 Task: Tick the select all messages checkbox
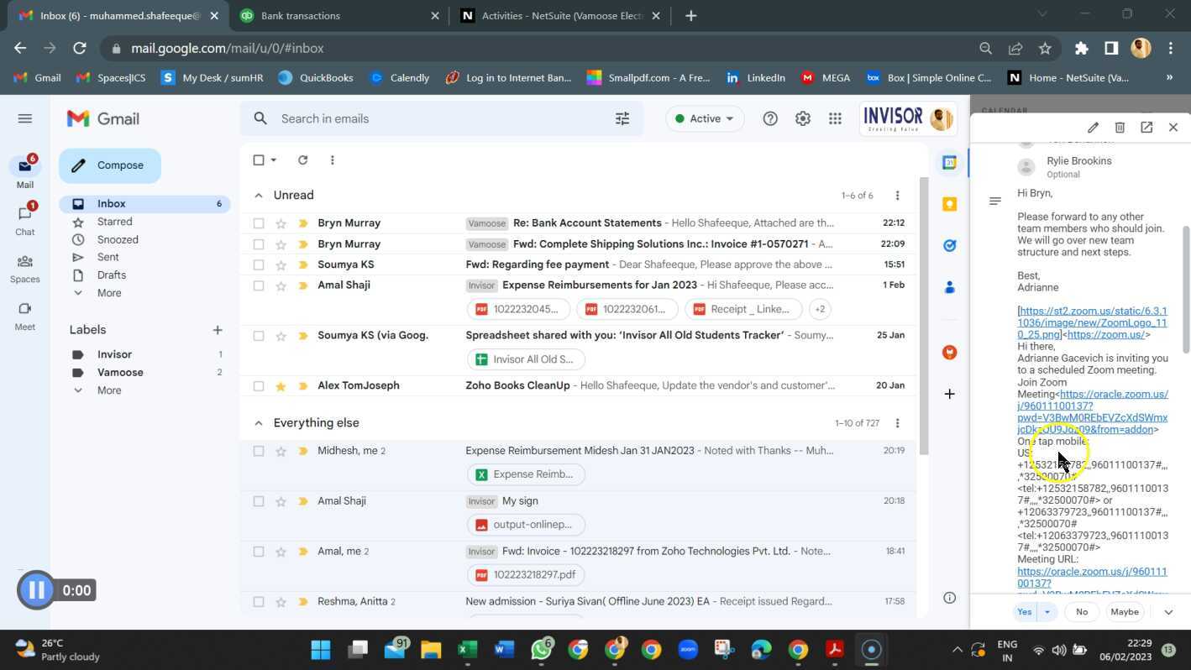pos(259,160)
